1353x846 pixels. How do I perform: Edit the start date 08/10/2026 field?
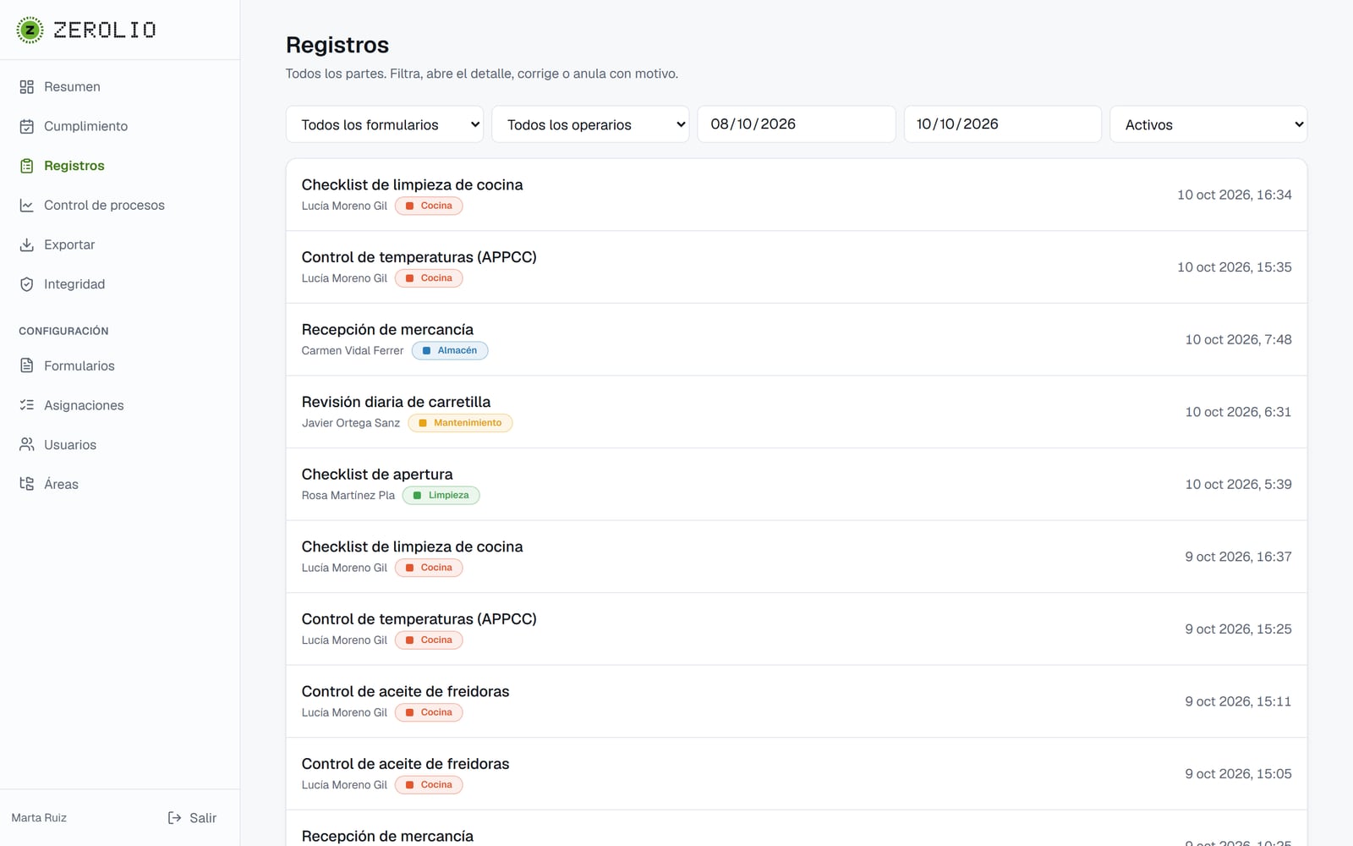coord(797,124)
